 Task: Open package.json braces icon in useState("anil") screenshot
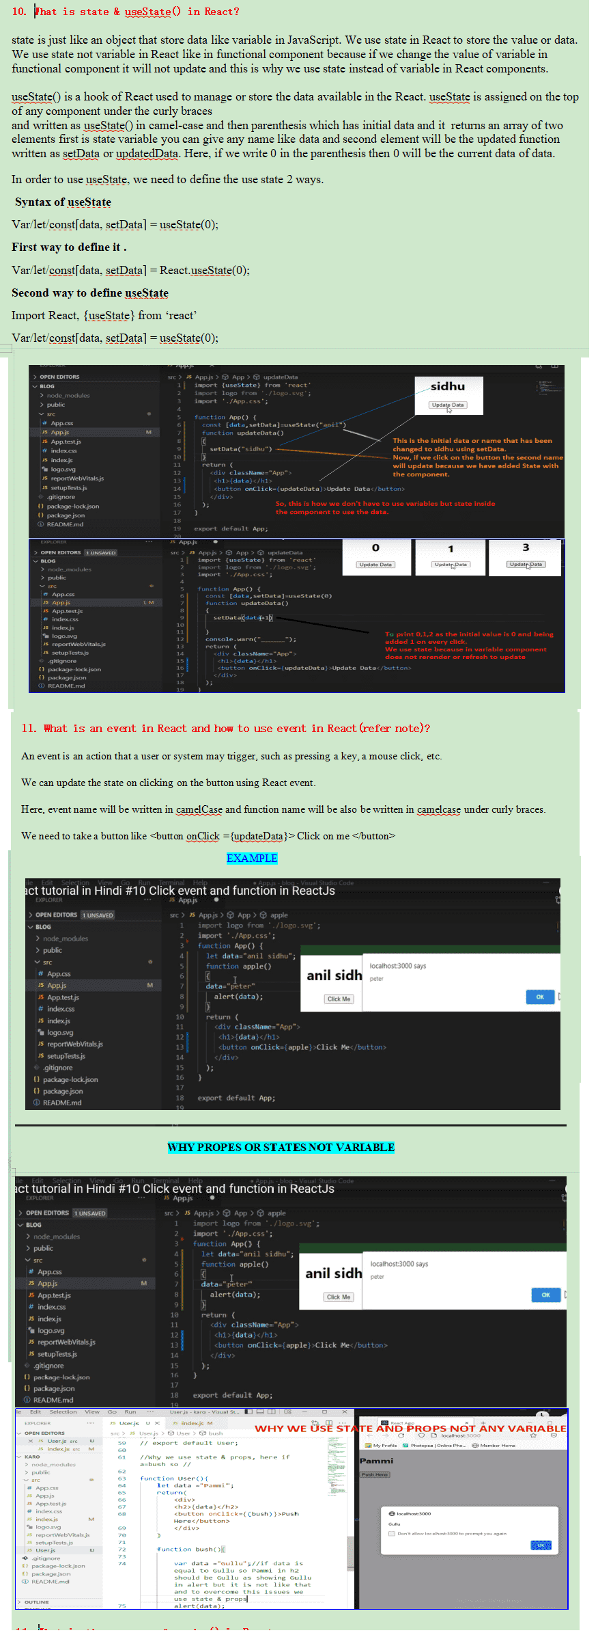tap(41, 515)
